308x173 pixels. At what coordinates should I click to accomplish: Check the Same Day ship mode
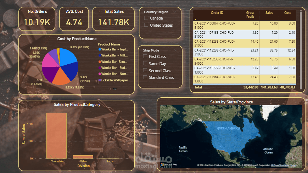point(145,63)
